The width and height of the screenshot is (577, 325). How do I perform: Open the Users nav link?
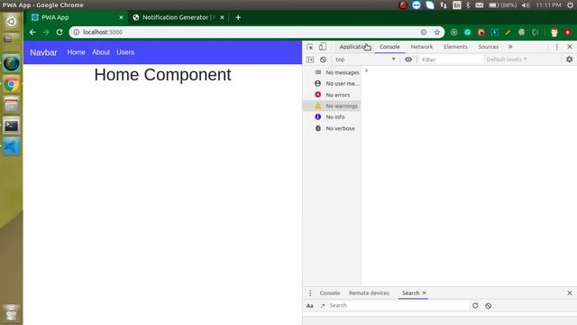[x=125, y=52]
